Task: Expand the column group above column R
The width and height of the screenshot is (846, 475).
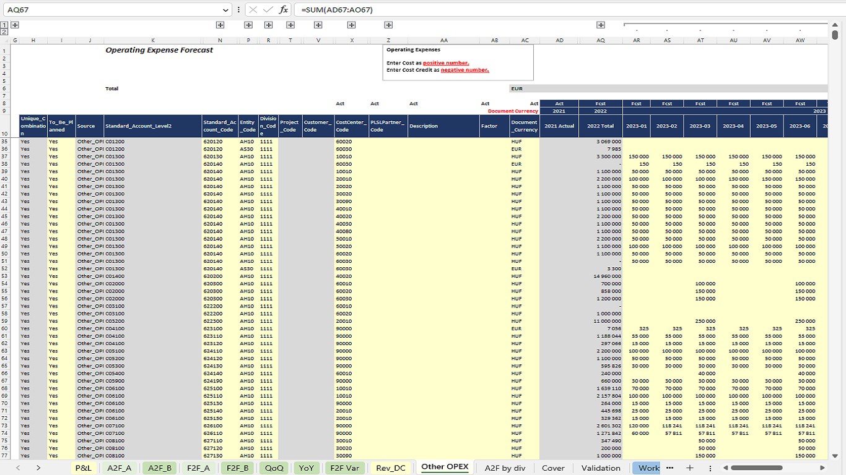Action: 268,25
